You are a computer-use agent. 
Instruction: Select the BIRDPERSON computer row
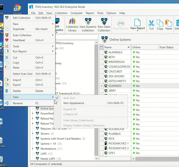pyautogui.click(x=139, y=62)
